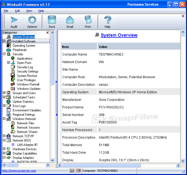Select Security Settings tree item
The width and height of the screenshot is (187, 175).
tap(28, 71)
